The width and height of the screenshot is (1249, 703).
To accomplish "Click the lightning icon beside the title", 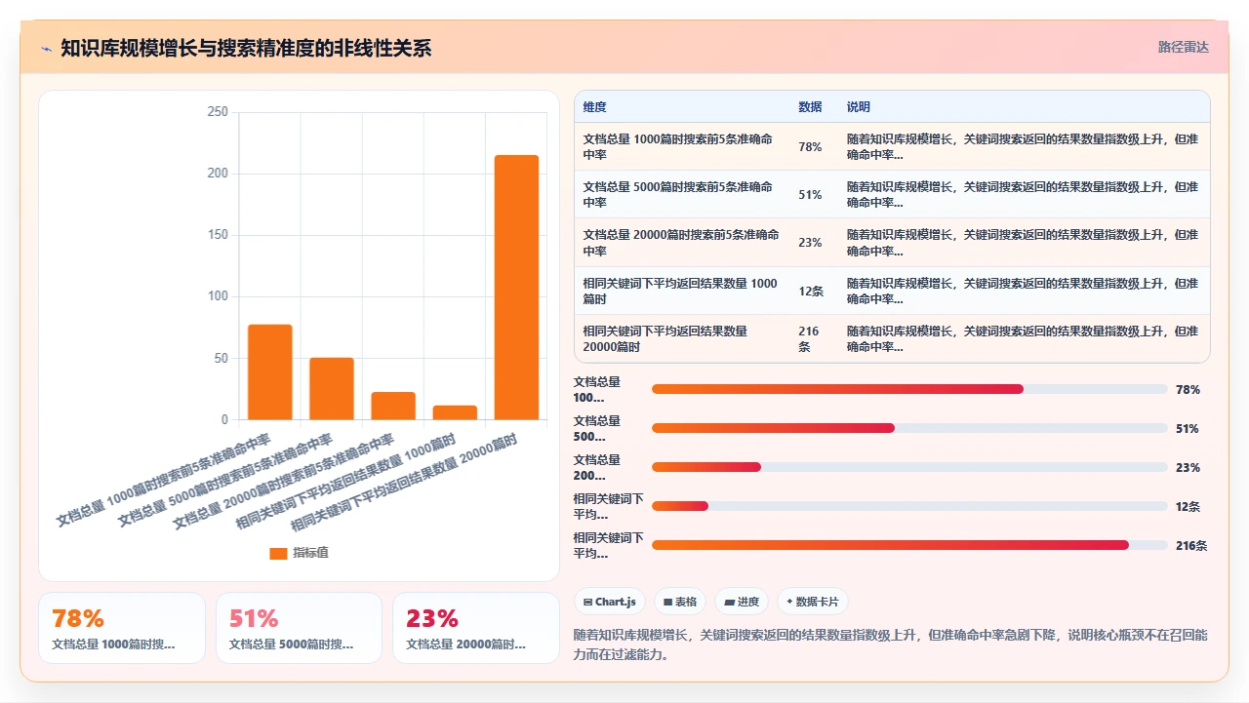I will (46, 49).
